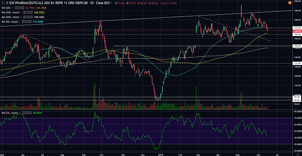Open settings for RSI (14, close)
302x156 pixels.
(27, 113)
